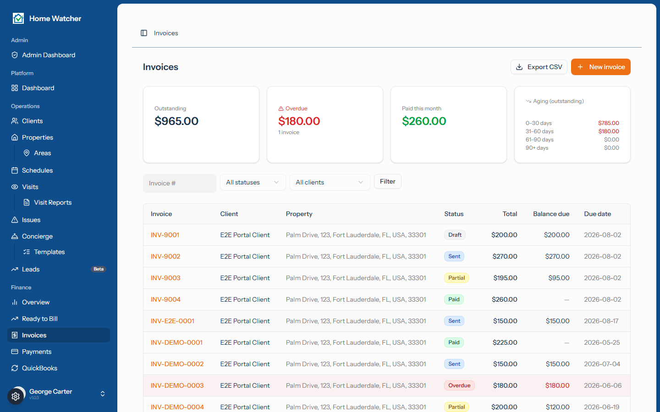The image size is (660, 412).
Task: Open invoice INV-DEMO-0003
Action: [177, 385]
